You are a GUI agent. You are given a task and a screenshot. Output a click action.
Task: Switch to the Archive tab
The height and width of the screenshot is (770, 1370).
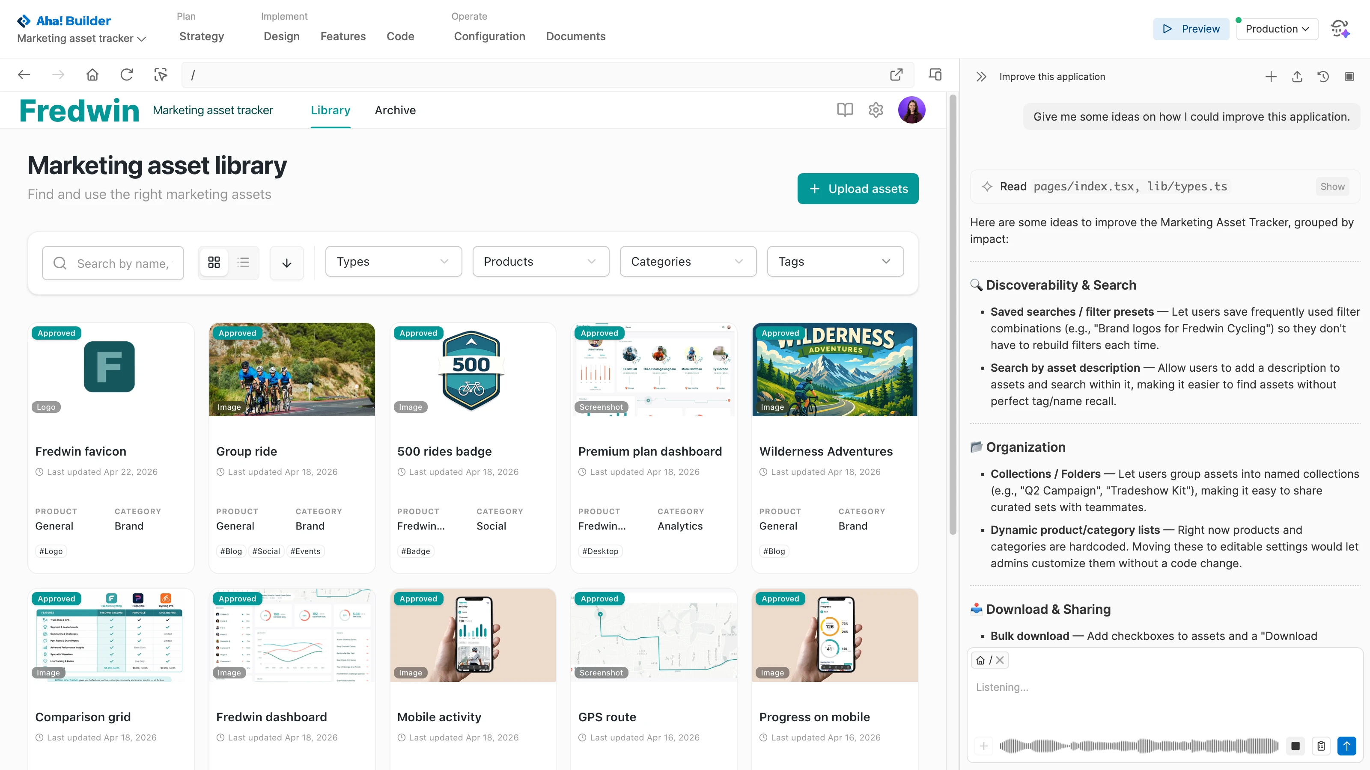pos(395,110)
